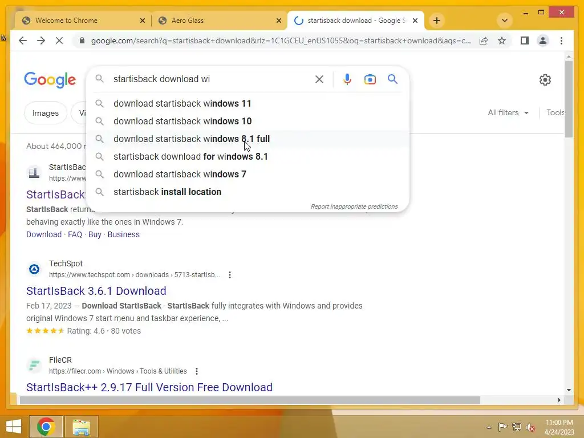Click the TechSpot URL breadcrumb
584x438 pixels.
click(x=135, y=275)
